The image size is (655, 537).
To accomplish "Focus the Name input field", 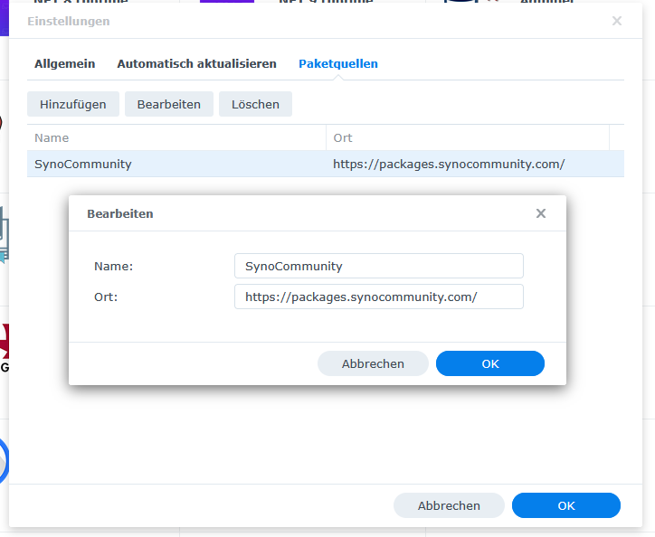I will tap(378, 266).
